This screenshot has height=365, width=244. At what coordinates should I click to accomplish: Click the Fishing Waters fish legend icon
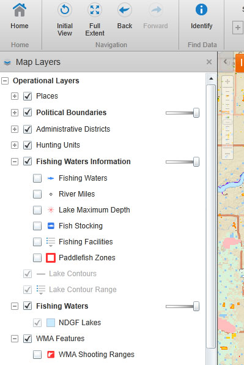[x=51, y=178]
